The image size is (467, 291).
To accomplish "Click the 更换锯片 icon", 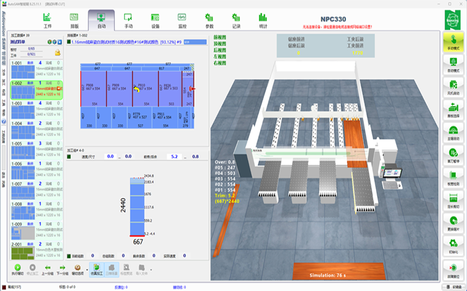I will point(452,221).
